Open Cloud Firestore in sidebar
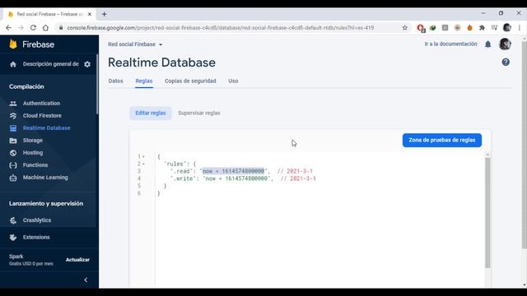This screenshot has width=527, height=296. click(x=42, y=115)
